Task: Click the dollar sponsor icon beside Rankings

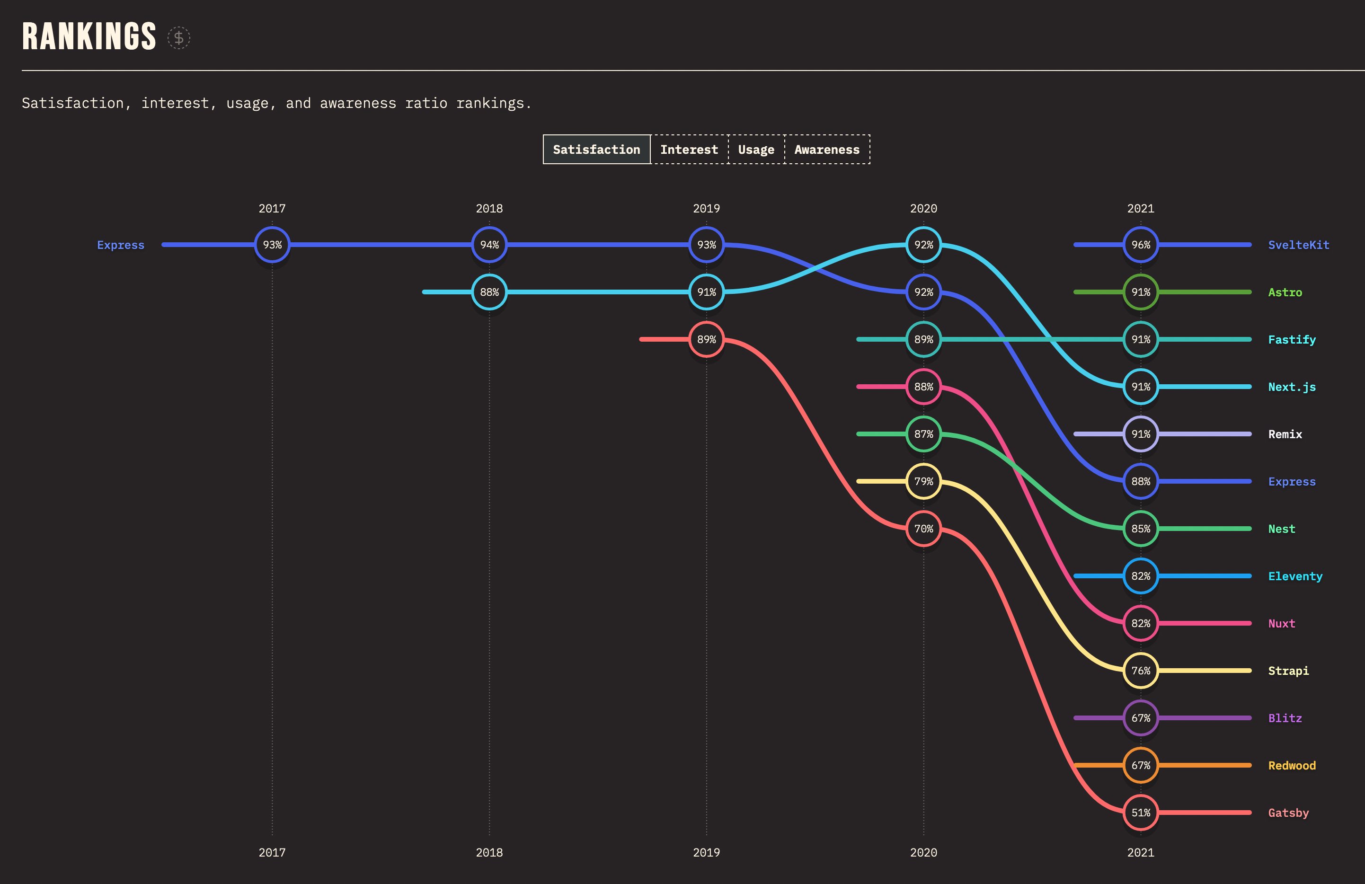Action: click(178, 37)
